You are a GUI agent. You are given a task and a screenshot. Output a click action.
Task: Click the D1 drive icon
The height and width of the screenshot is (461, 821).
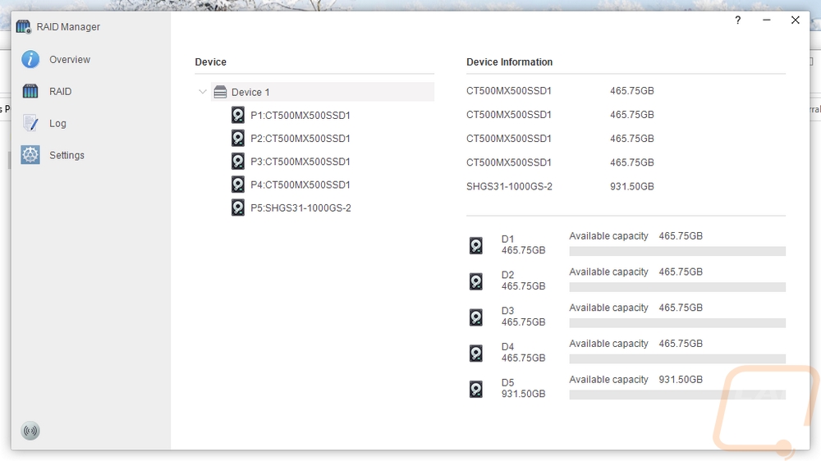tap(476, 245)
